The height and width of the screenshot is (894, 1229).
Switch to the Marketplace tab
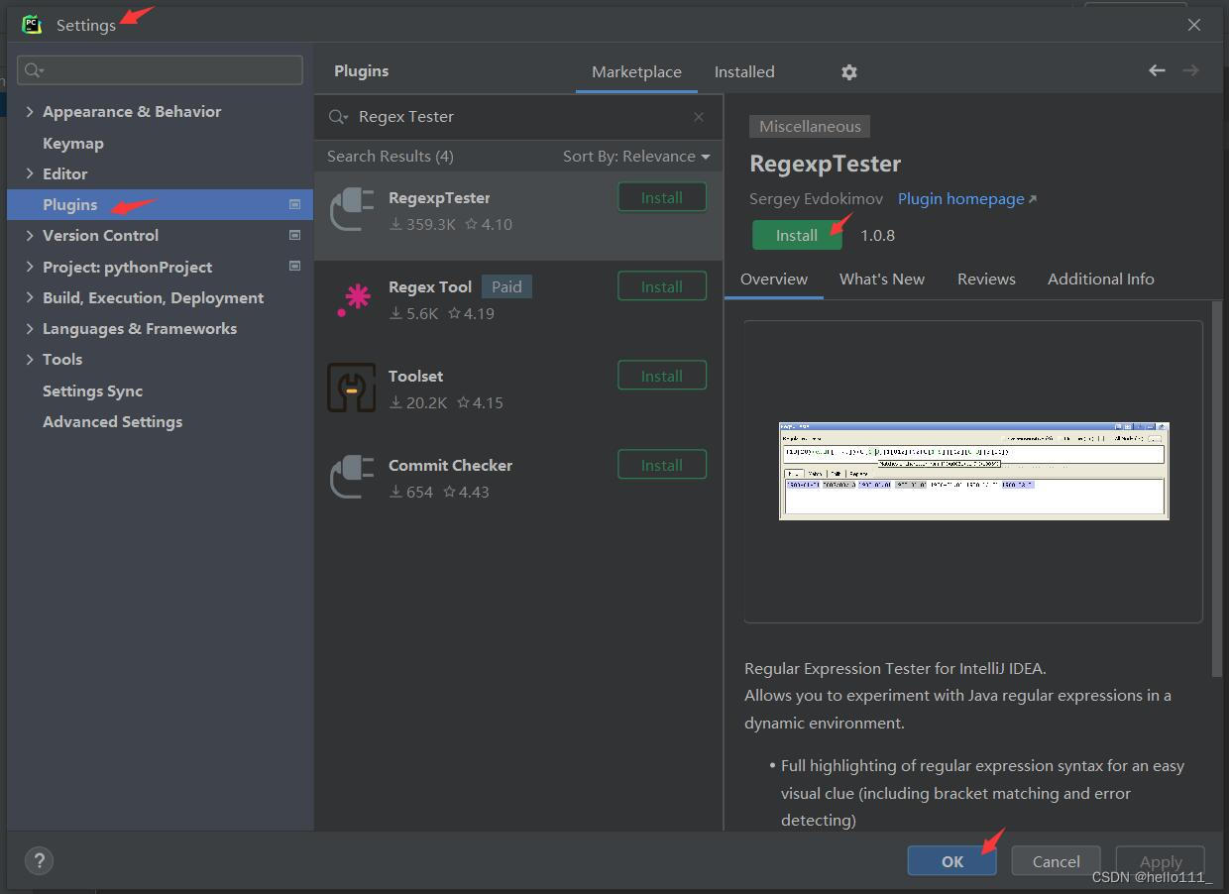(x=636, y=72)
